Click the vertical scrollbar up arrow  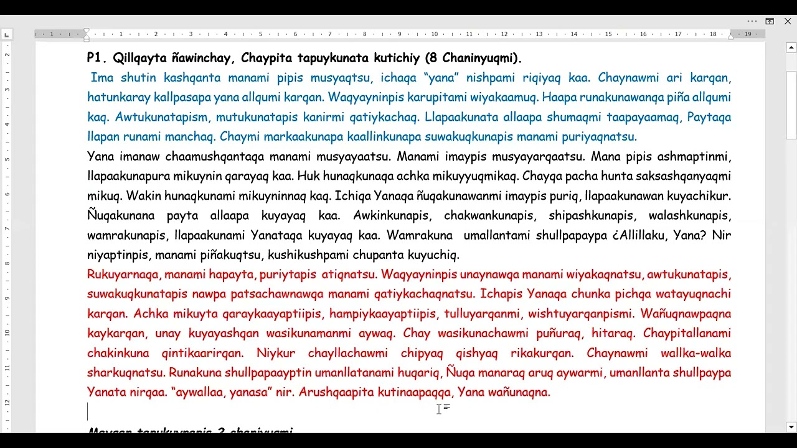point(791,47)
